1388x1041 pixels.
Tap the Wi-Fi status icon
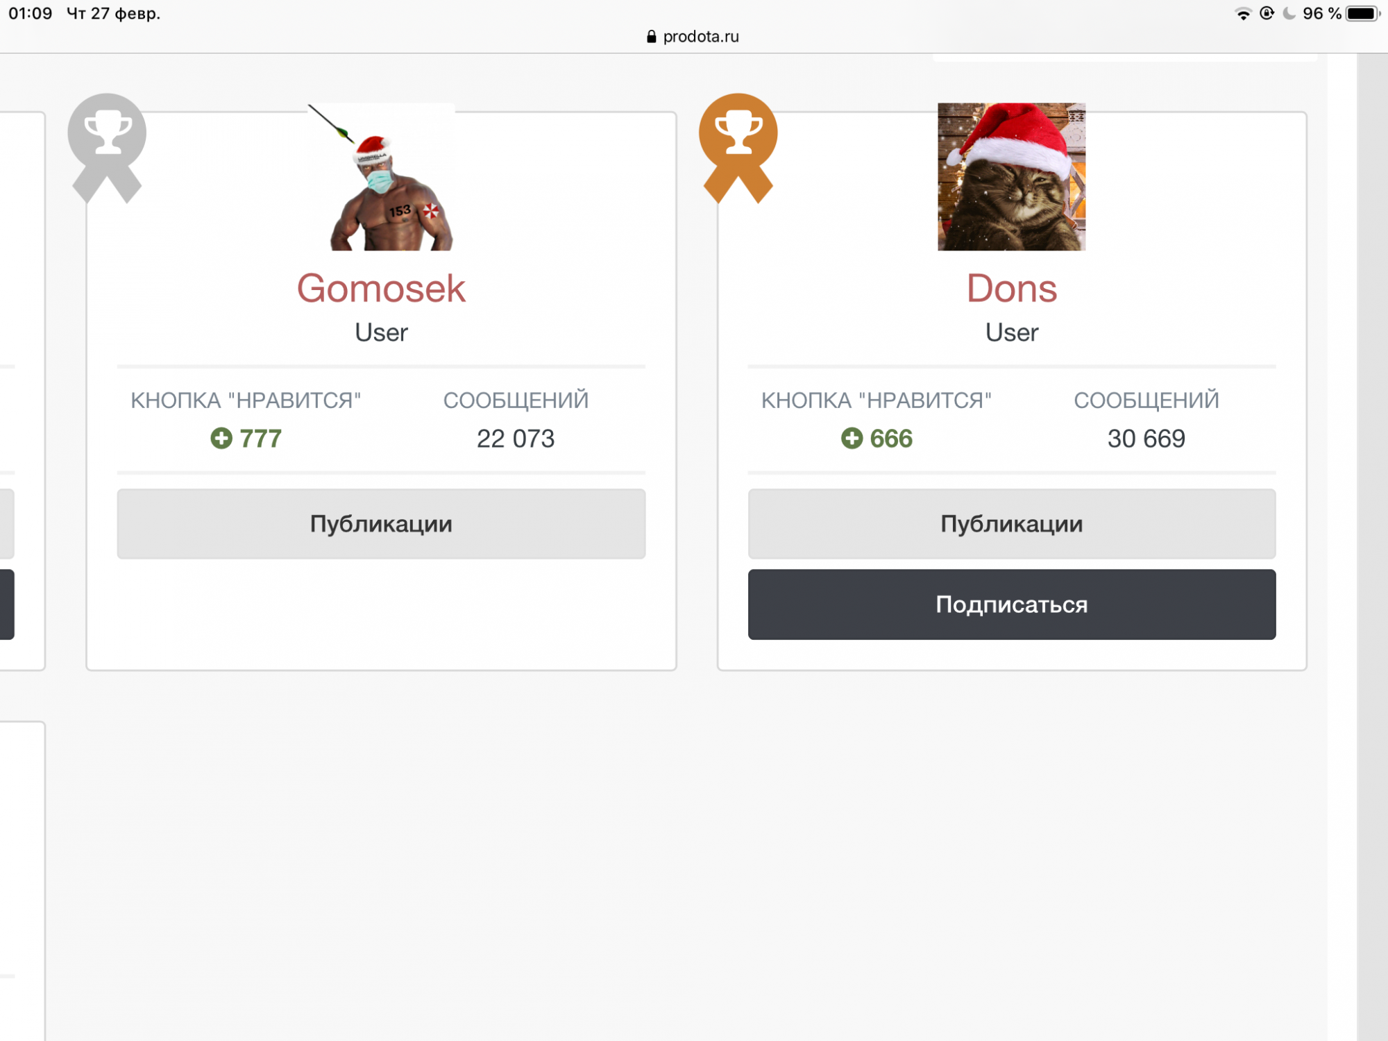(x=1243, y=14)
